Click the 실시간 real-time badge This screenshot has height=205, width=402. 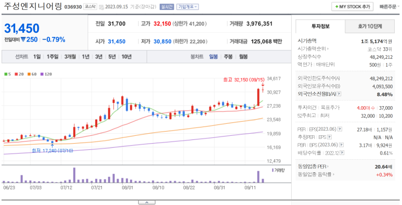point(166,7)
